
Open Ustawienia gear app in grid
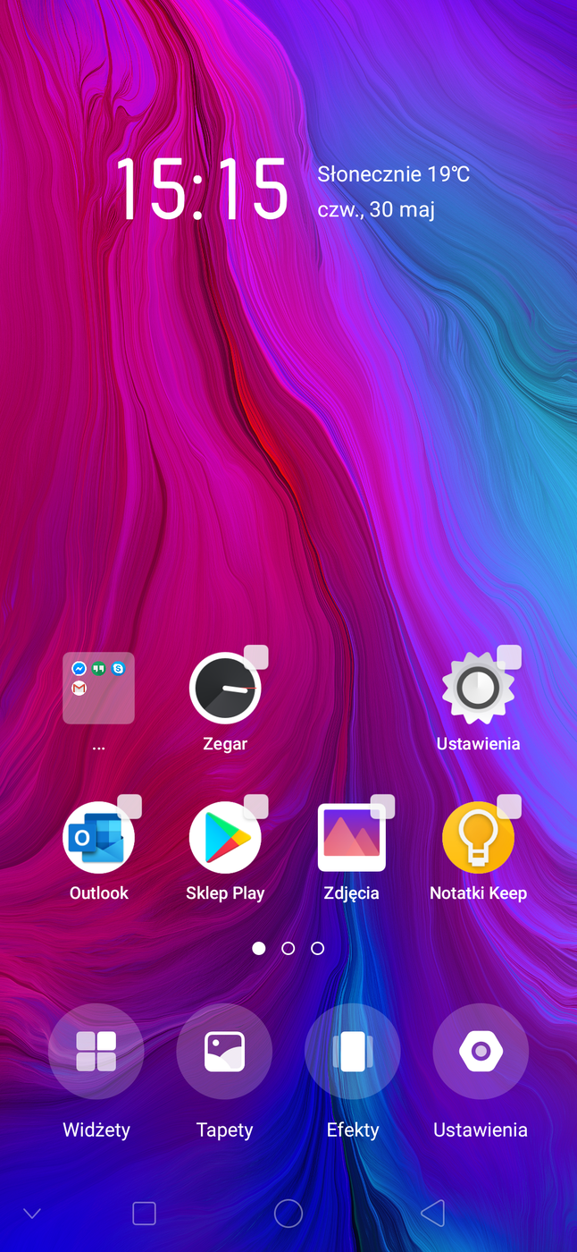point(478,689)
